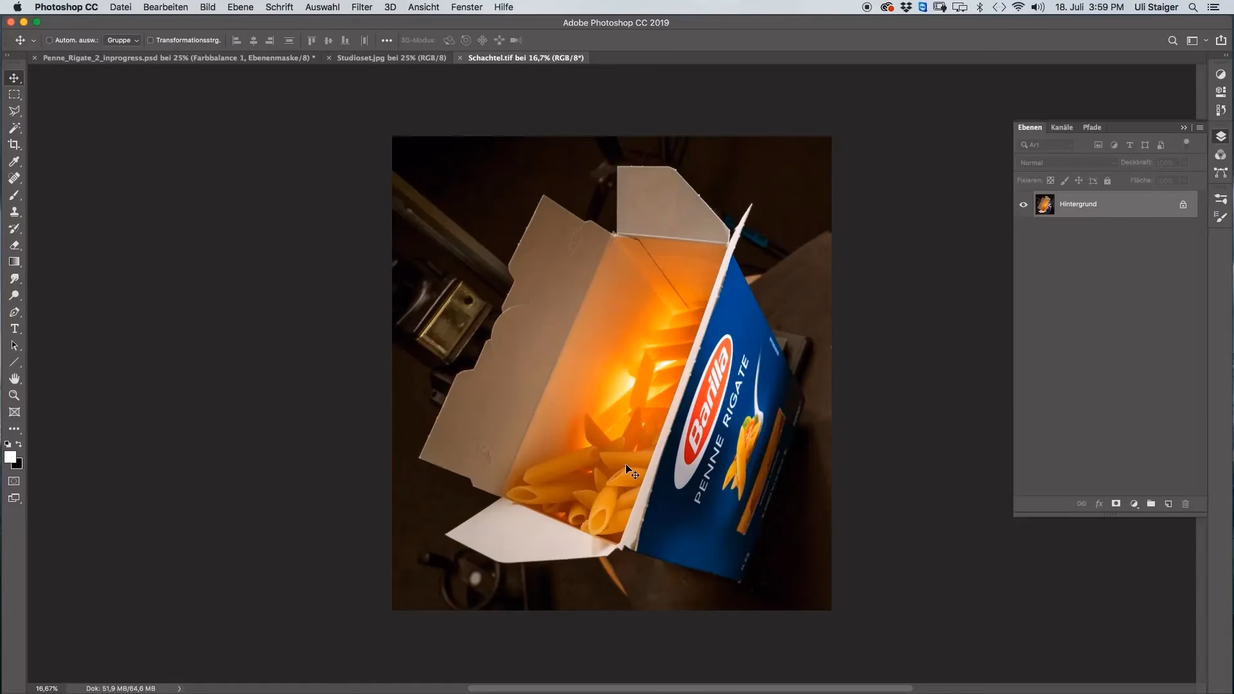Viewport: 1234px width, 694px height.
Task: Delete layer using the trash icon
Action: click(x=1186, y=504)
